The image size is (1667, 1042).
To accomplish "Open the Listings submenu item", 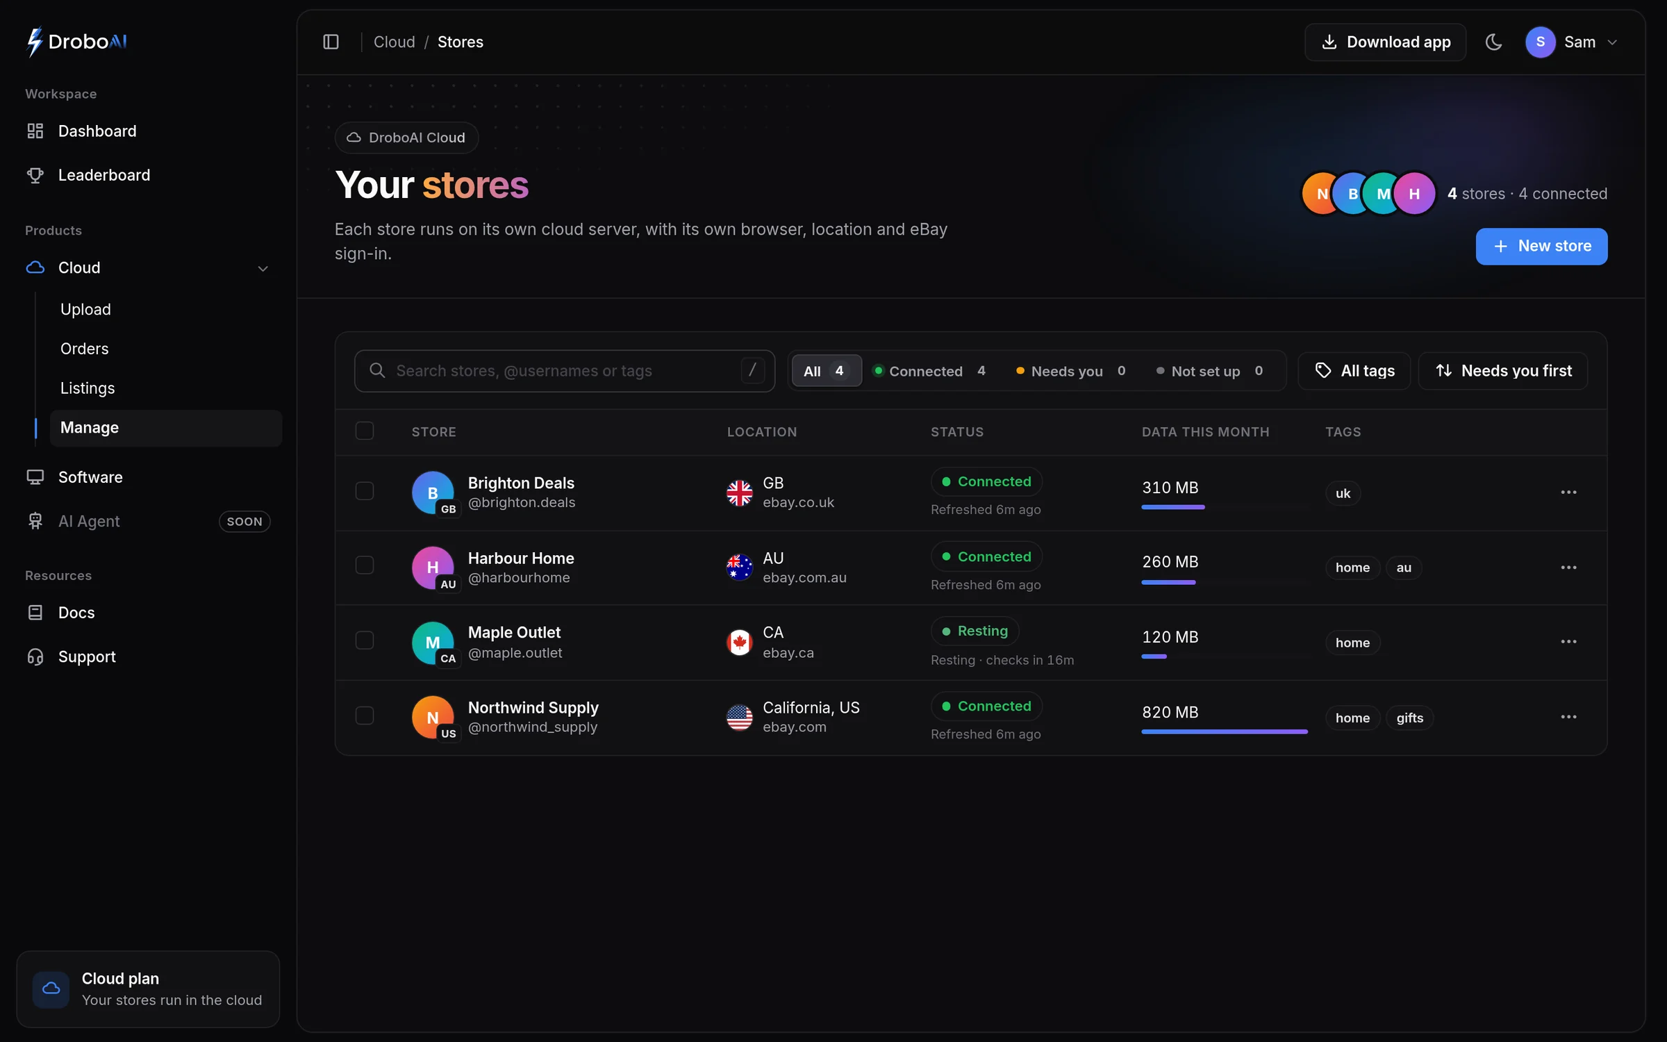I will 88,388.
